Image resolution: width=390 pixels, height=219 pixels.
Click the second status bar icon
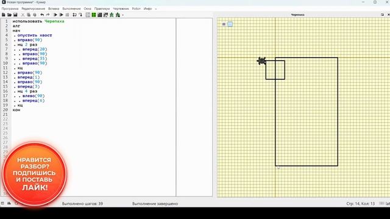pyautogui.click(x=9, y=203)
